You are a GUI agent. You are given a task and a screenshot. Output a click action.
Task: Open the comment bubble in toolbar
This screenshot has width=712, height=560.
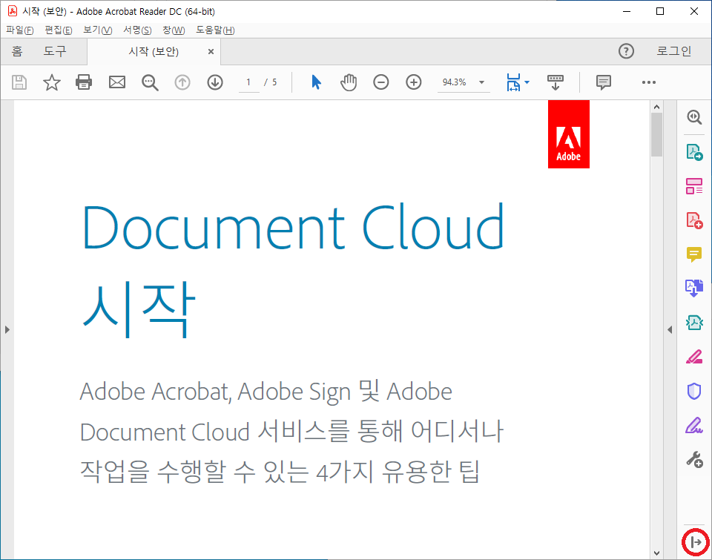tap(604, 82)
